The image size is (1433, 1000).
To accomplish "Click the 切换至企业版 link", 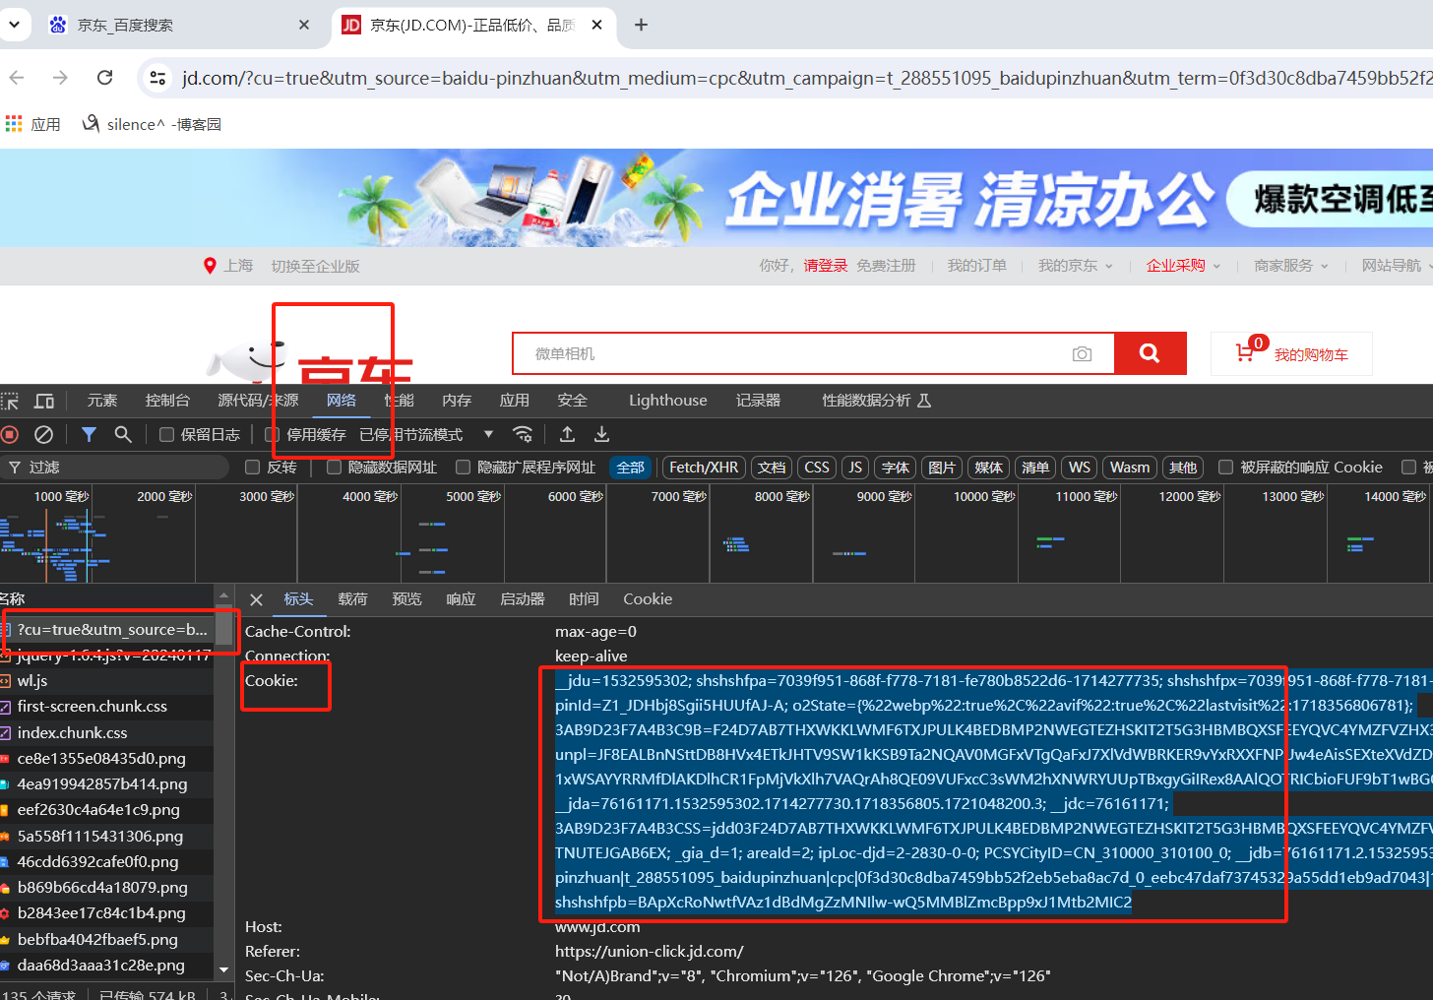I will click(316, 266).
